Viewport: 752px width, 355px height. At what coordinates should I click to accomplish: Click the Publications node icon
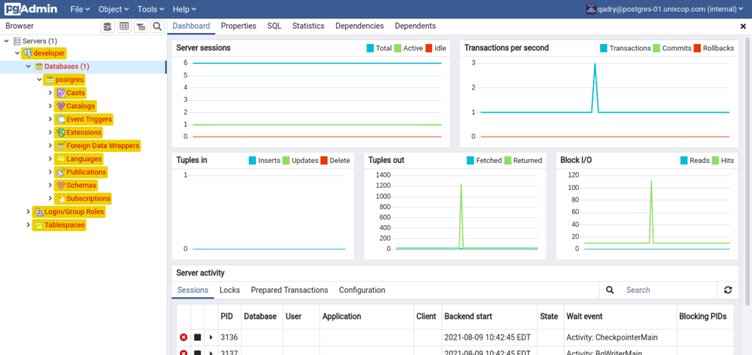pyautogui.click(x=61, y=172)
